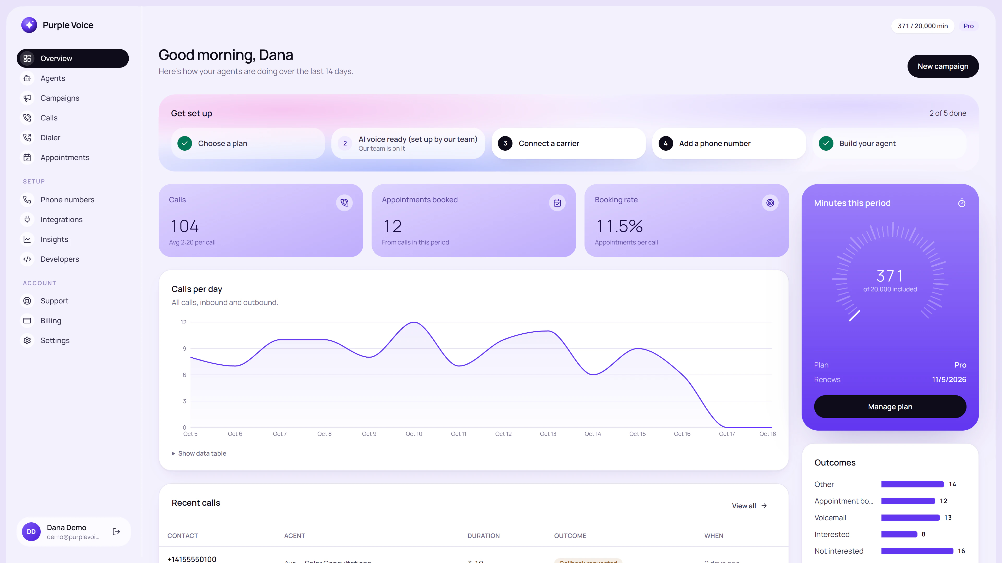Select the Overview menu item
The image size is (1002, 563).
[73, 58]
